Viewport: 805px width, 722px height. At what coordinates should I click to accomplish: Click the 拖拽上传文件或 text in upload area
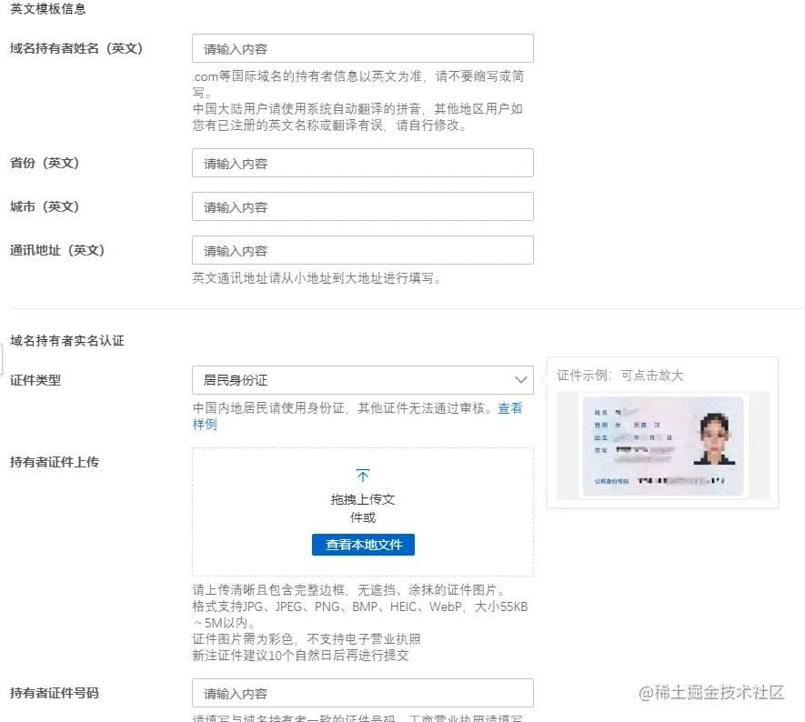coord(363,508)
